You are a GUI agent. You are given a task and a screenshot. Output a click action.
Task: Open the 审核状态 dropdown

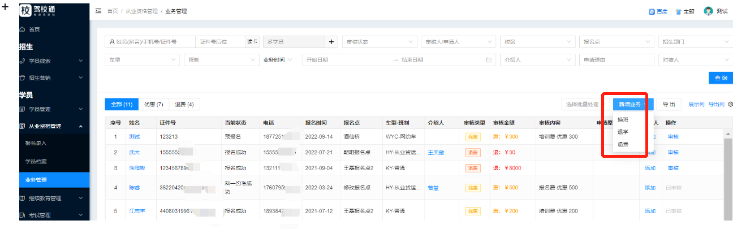pos(379,42)
